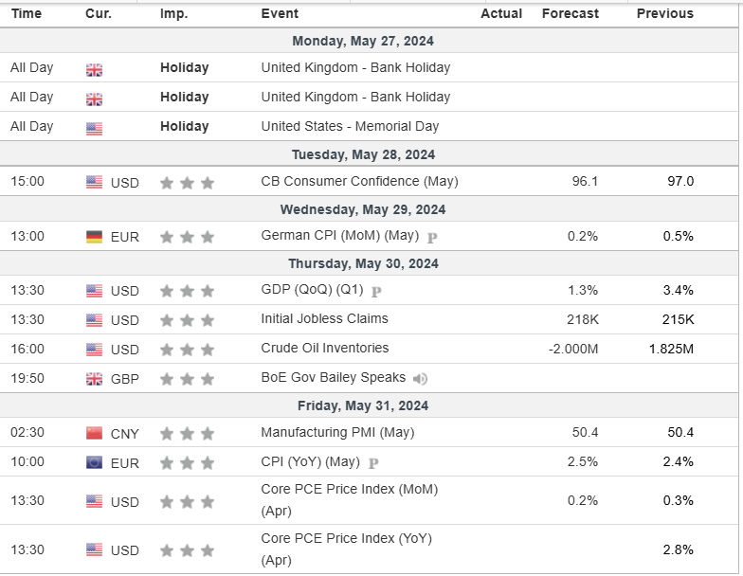Viewport: 743px width, 576px height.
Task: Open United States - Memorial Day entry
Action: 350,126
